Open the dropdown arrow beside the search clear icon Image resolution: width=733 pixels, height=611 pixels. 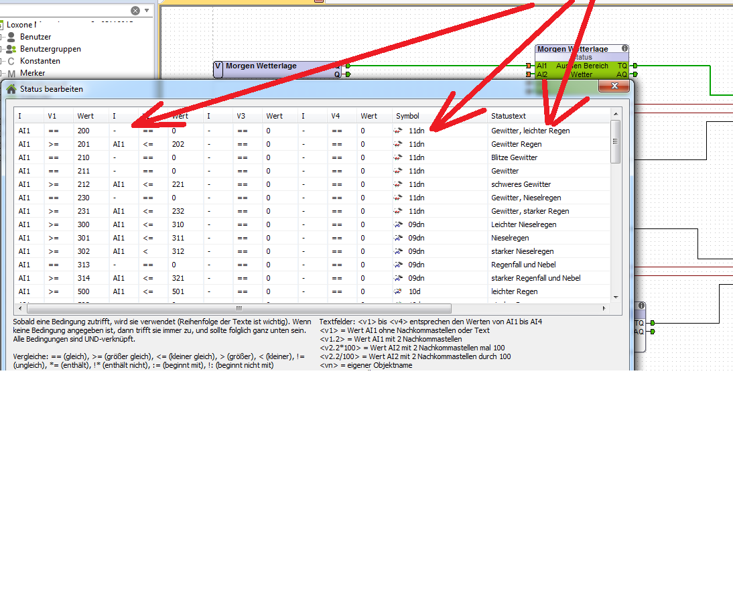(147, 10)
